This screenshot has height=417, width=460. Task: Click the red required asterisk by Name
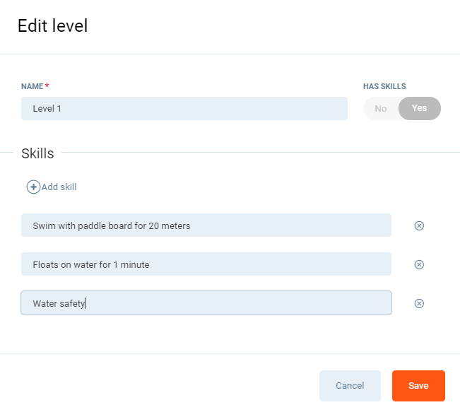(x=47, y=86)
